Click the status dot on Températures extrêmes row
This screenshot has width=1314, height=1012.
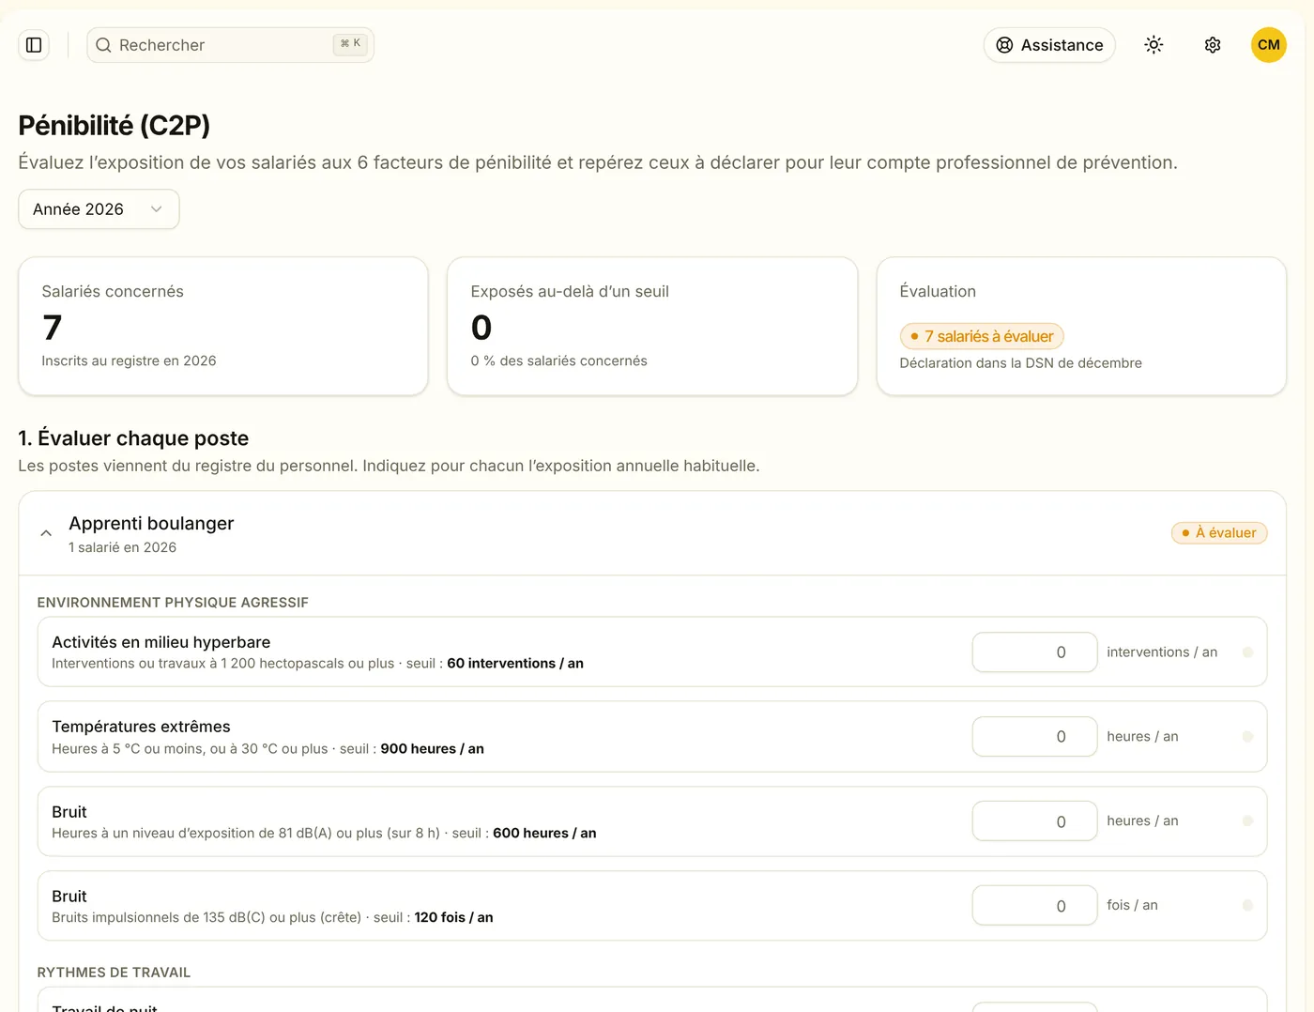(x=1247, y=737)
